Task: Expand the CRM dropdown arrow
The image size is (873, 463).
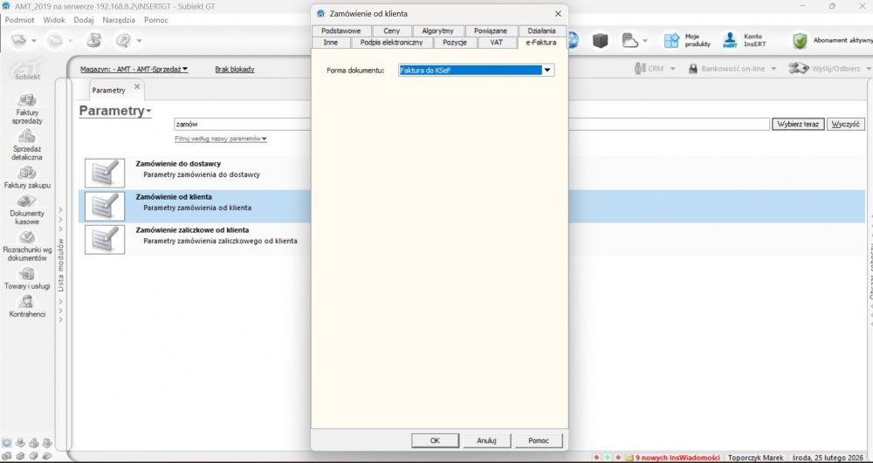Action: click(672, 70)
